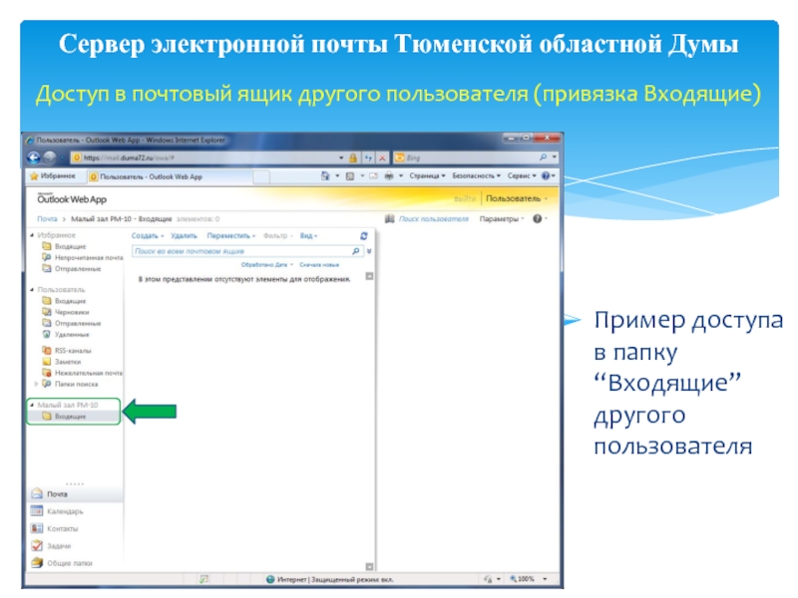The image size is (798, 598).
Task: Open the Черновики folder
Action: click(x=66, y=312)
